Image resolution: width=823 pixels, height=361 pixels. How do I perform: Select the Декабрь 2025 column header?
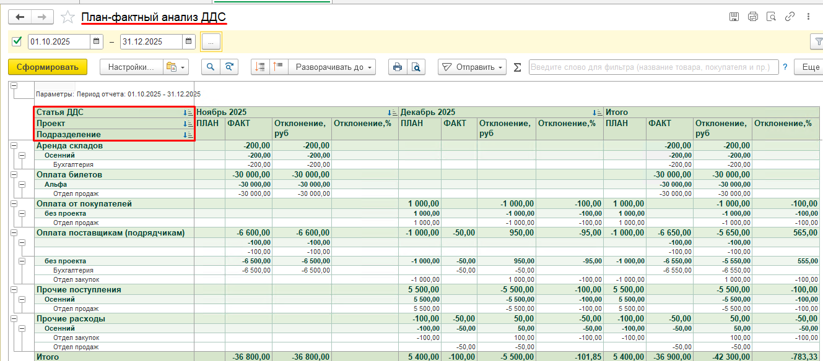(500, 113)
